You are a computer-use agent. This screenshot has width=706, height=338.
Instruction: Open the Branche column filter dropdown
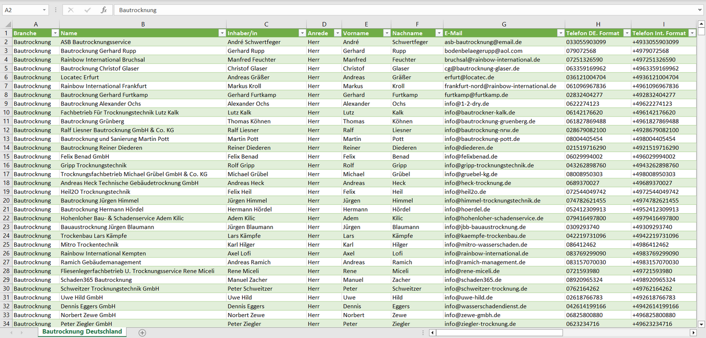click(54, 33)
